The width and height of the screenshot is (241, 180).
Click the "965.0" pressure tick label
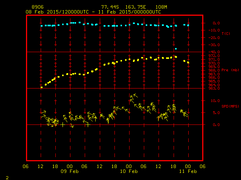coord(214,81)
